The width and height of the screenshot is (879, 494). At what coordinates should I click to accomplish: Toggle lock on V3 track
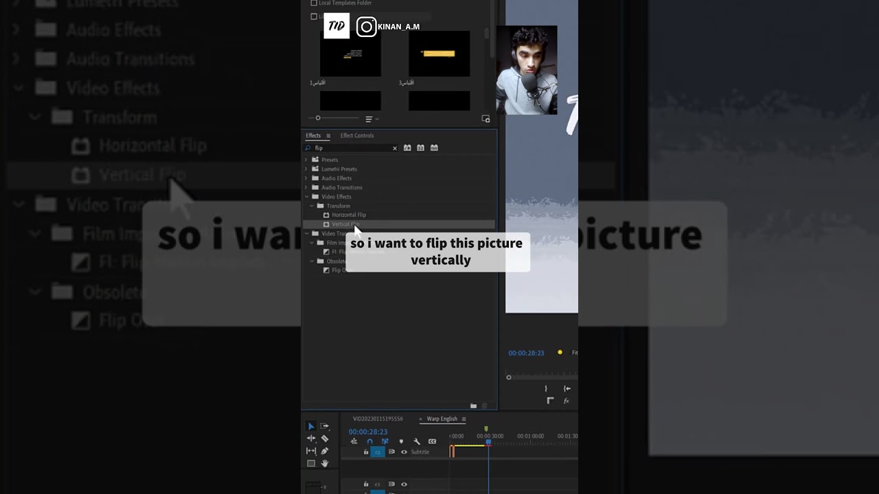[x=366, y=484]
